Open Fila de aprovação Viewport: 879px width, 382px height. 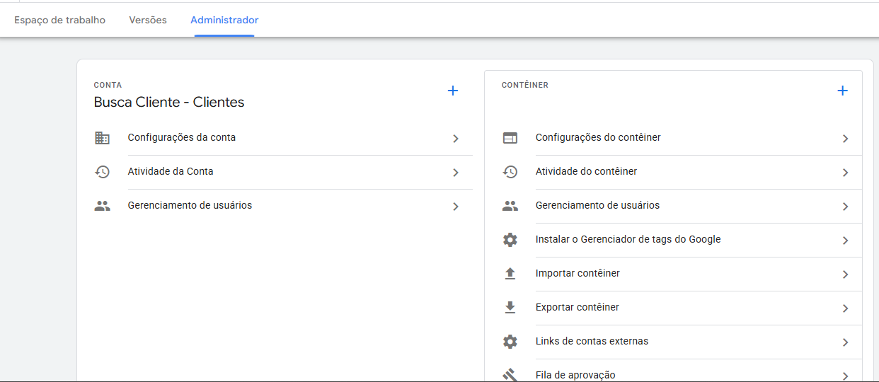[575, 375]
